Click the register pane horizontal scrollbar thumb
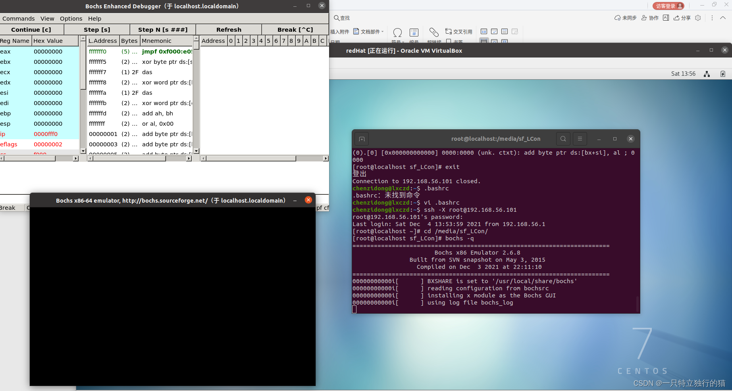Image resolution: width=732 pixels, height=391 pixels. point(30,158)
